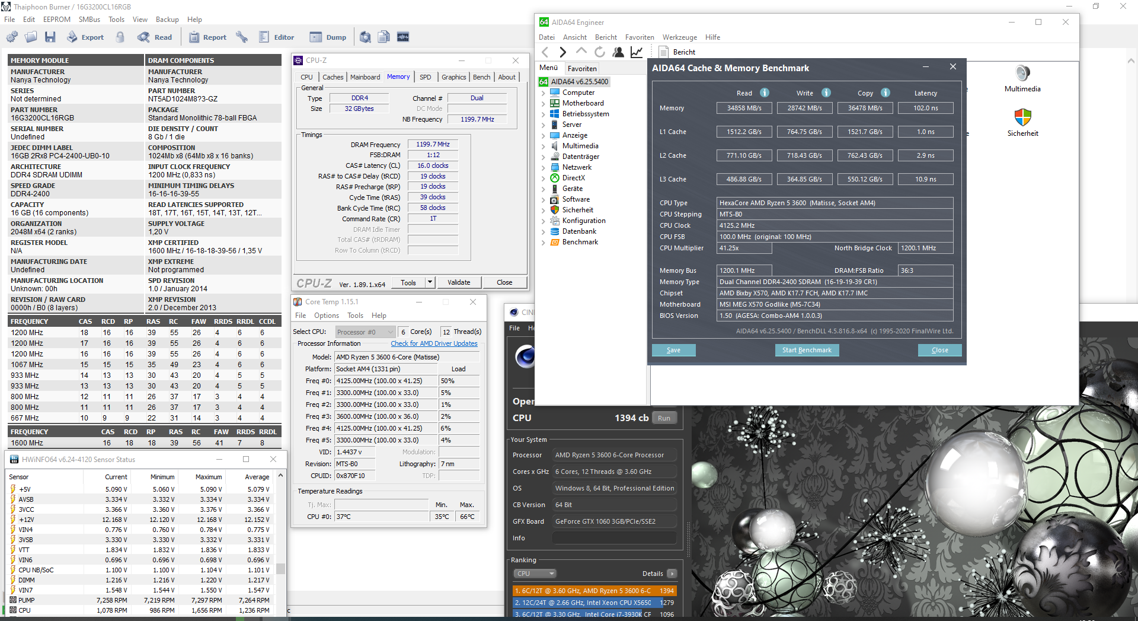1138x621 pixels.
Task: Click the AIDA64 forward navigation arrow
Action: point(562,52)
